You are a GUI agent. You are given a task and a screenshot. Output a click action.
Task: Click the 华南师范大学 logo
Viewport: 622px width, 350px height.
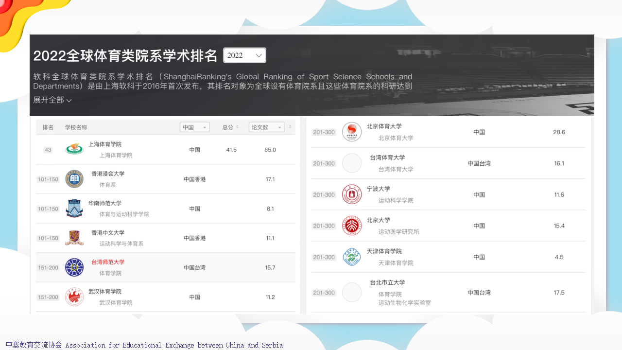pos(74,209)
